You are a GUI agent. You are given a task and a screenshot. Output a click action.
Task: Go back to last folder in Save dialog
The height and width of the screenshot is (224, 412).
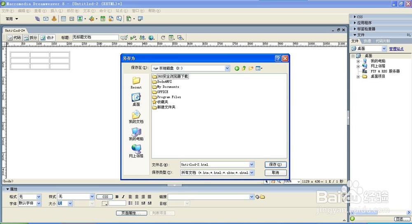tap(237, 68)
